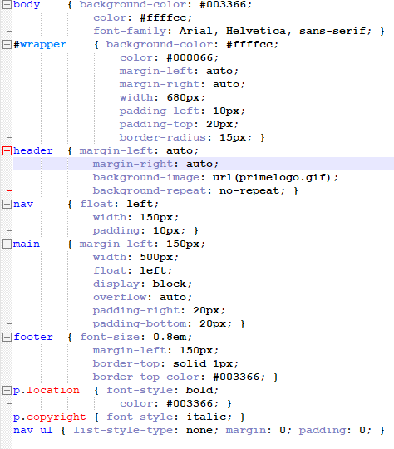Click the background-image property name
The width and height of the screenshot is (394, 449).
tap(146, 178)
